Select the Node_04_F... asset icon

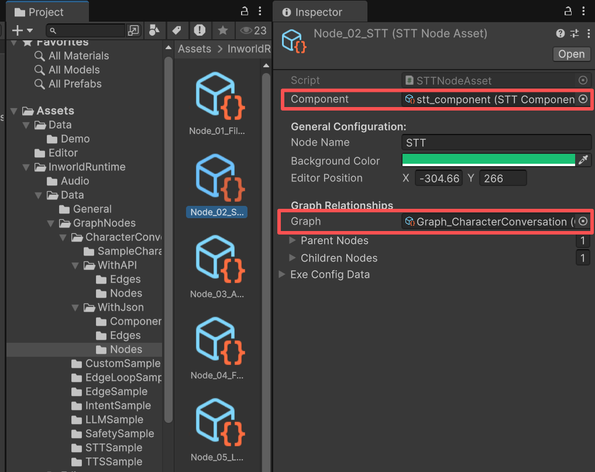[x=219, y=341]
